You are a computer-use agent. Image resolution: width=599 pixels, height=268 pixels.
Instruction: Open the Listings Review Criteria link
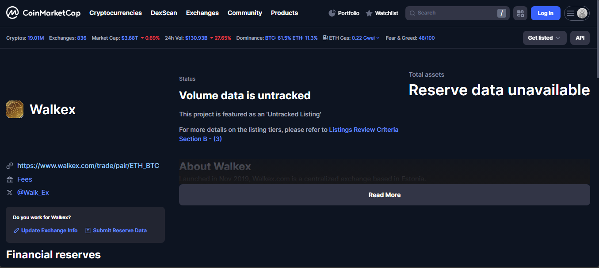[x=363, y=130]
